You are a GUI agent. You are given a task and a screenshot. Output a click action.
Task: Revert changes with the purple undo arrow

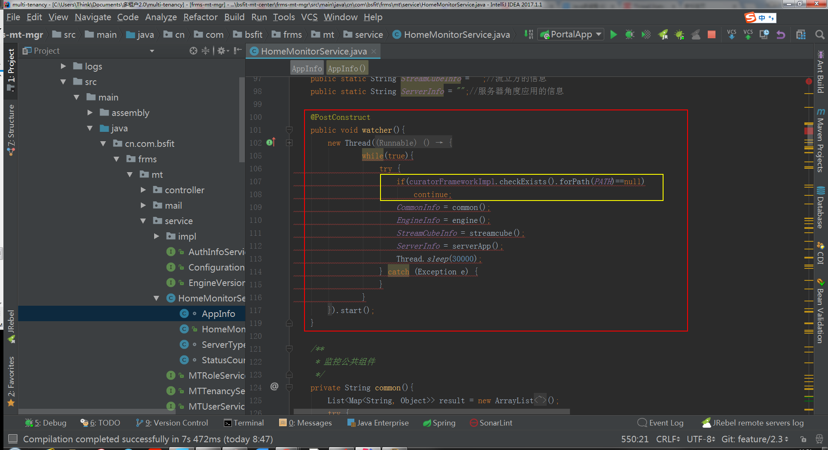click(x=781, y=35)
